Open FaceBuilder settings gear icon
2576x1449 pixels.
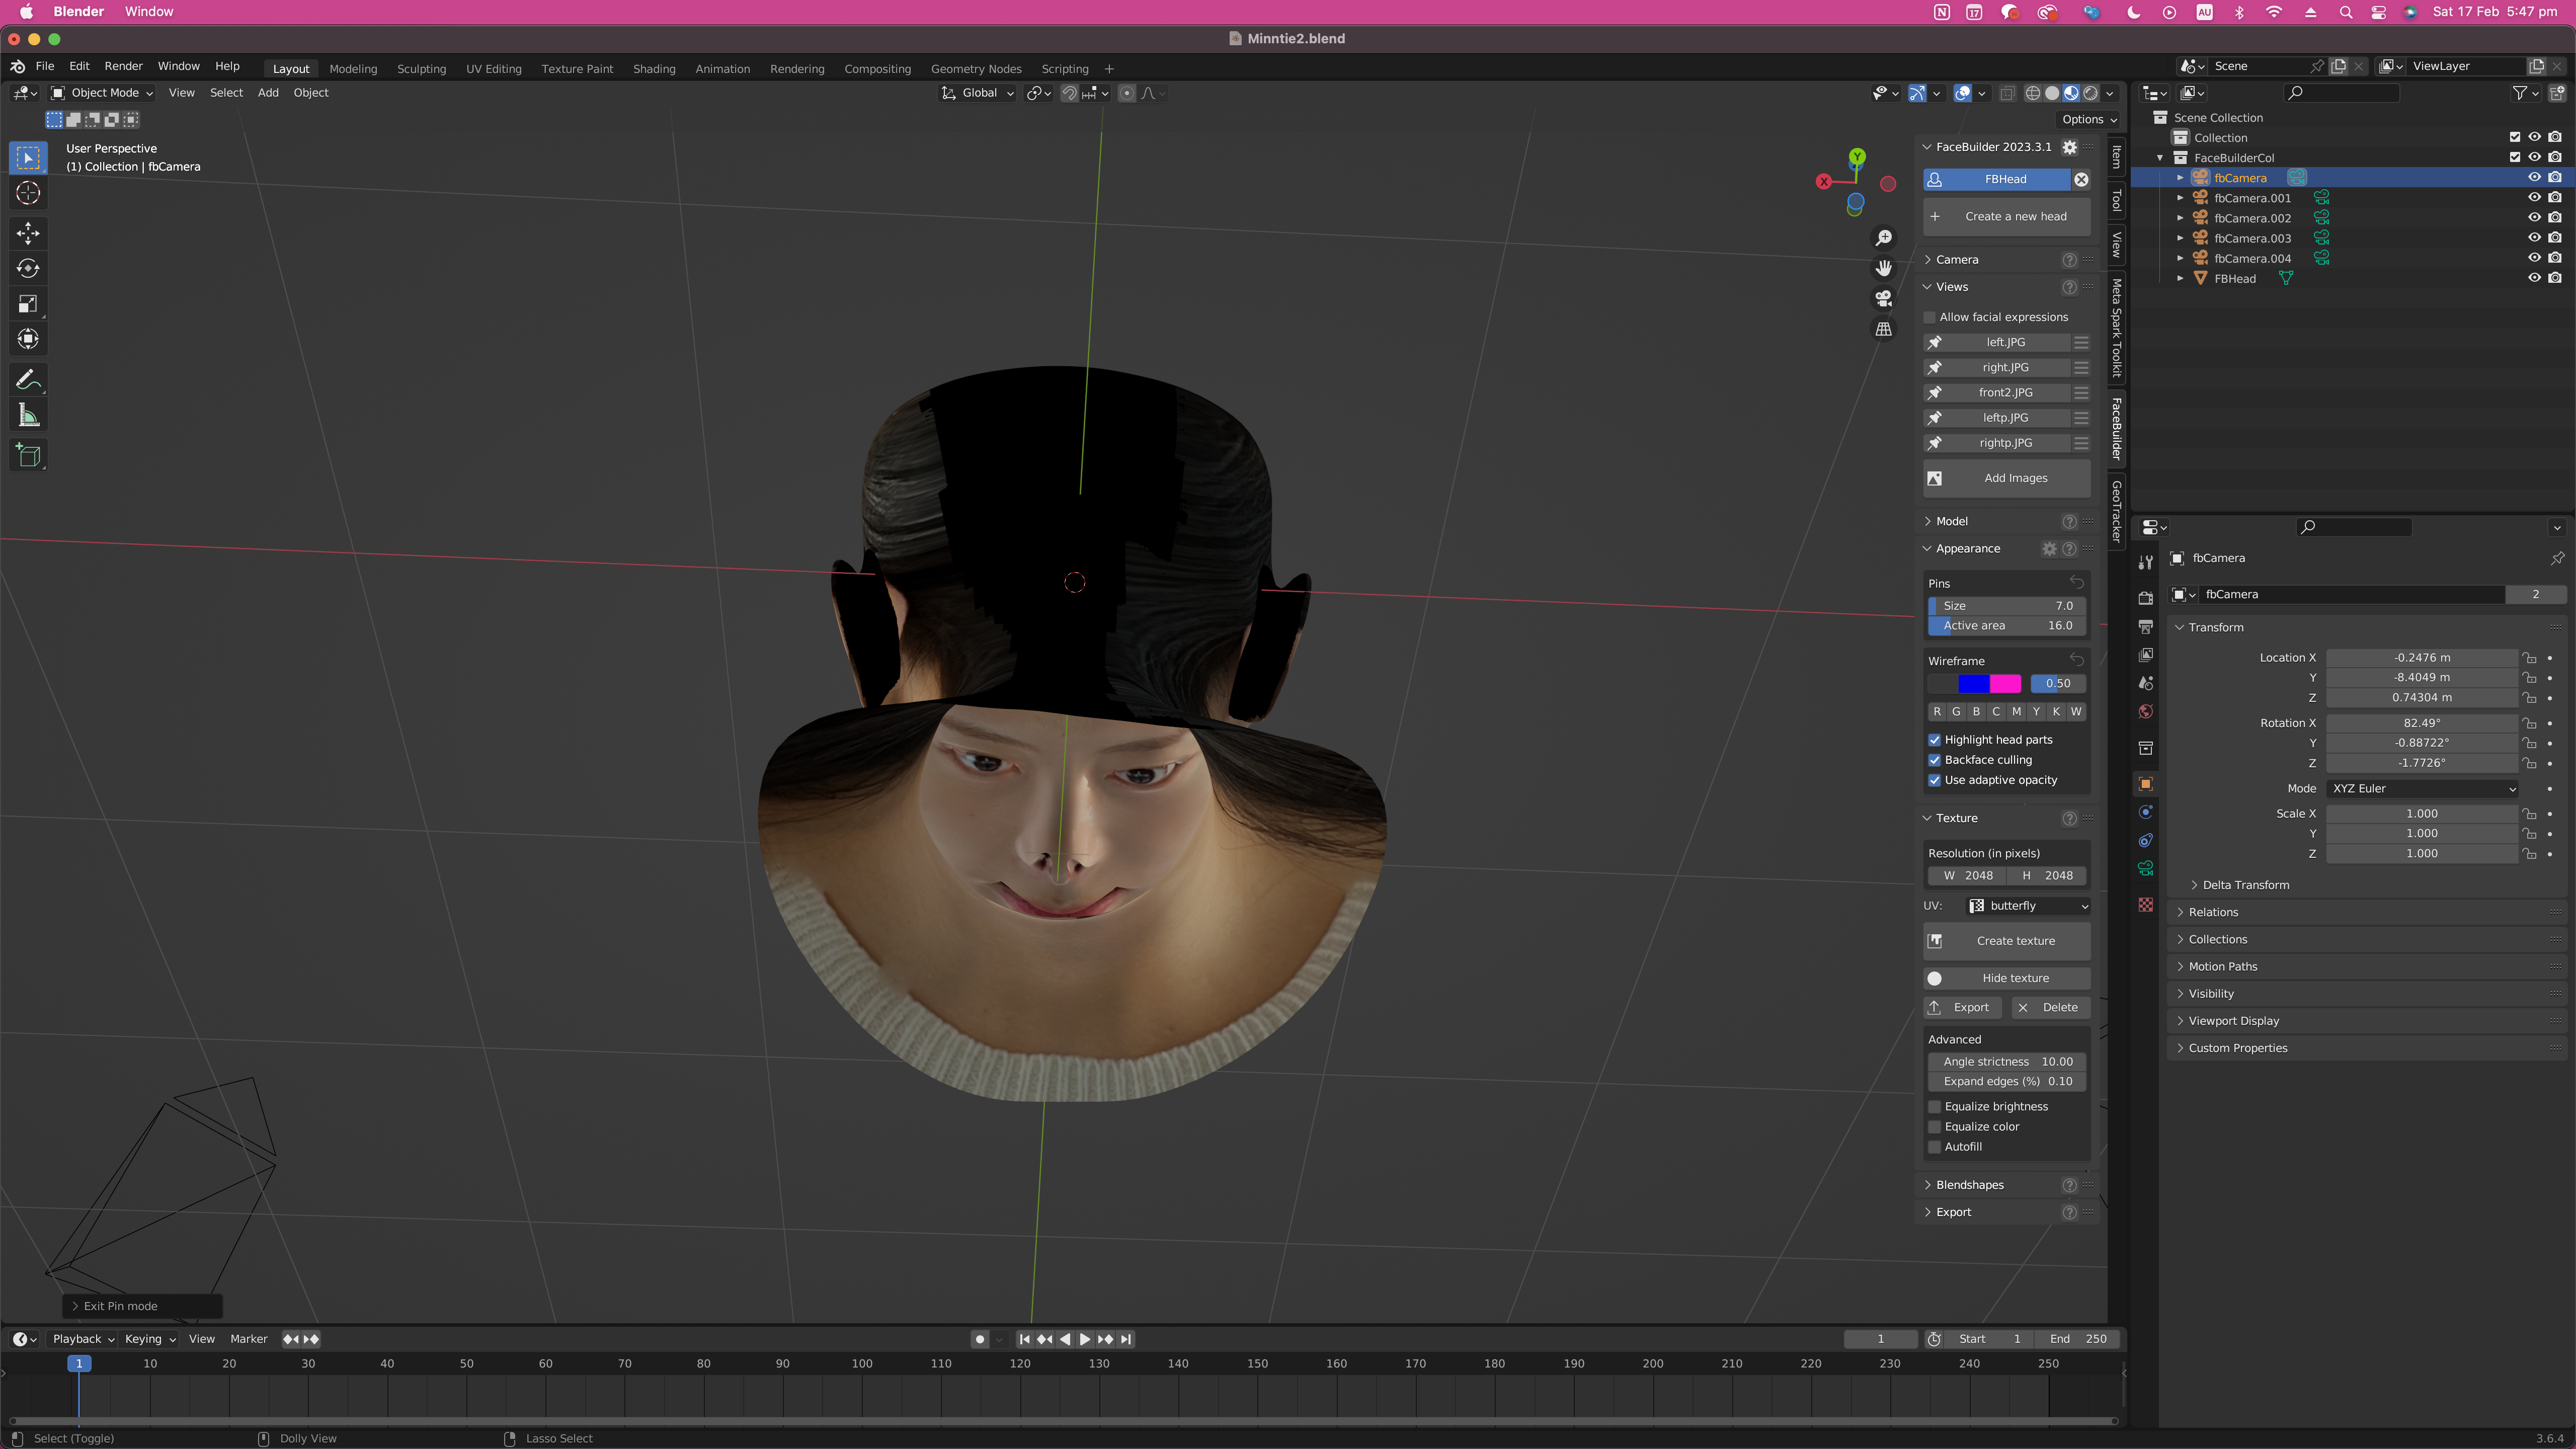coord(2070,147)
